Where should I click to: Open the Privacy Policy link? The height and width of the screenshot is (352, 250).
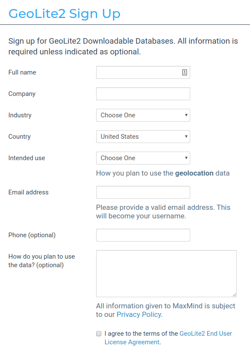[138, 314]
